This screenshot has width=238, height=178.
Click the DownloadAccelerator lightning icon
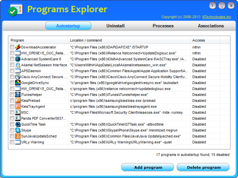click(18, 47)
